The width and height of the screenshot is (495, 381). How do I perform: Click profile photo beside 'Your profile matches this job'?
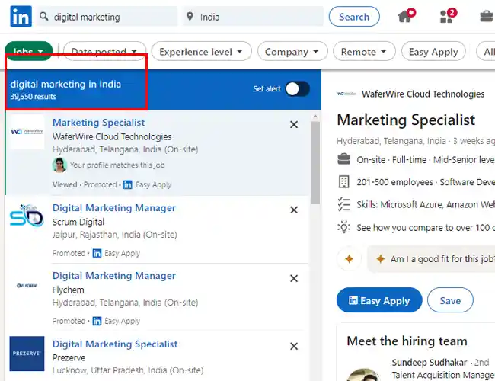(59, 165)
